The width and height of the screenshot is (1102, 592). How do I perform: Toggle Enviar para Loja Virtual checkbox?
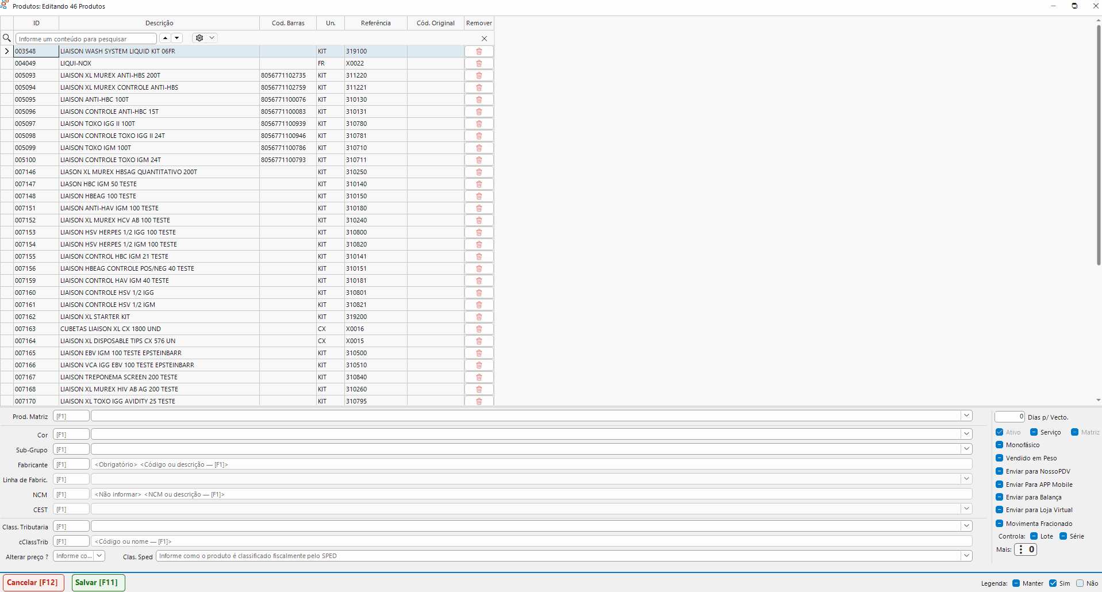click(1000, 510)
